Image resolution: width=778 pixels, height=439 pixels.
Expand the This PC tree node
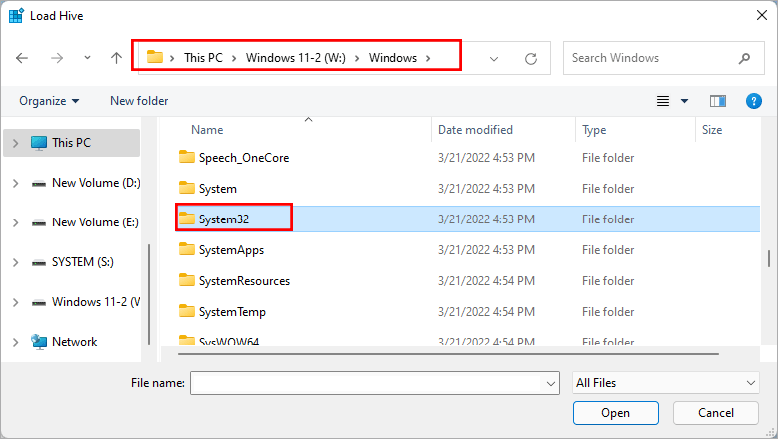15,143
